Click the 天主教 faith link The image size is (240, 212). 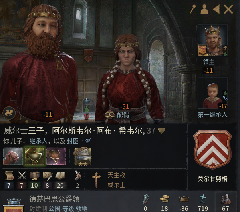point(116,175)
